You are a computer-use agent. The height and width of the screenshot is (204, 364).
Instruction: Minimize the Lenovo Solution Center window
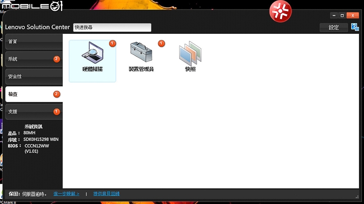tap(334, 16)
